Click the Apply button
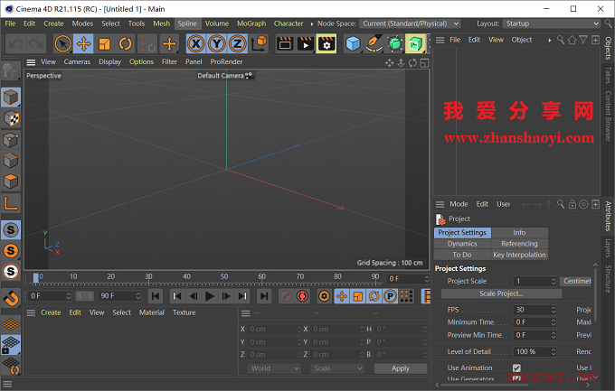This screenshot has height=391, width=615. 401,368
